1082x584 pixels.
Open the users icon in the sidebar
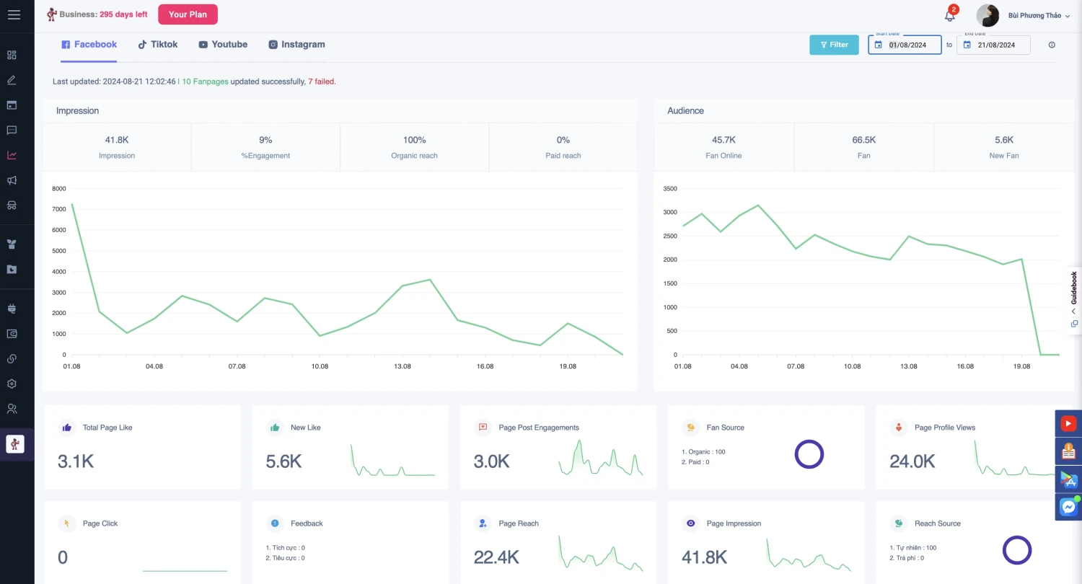12,409
